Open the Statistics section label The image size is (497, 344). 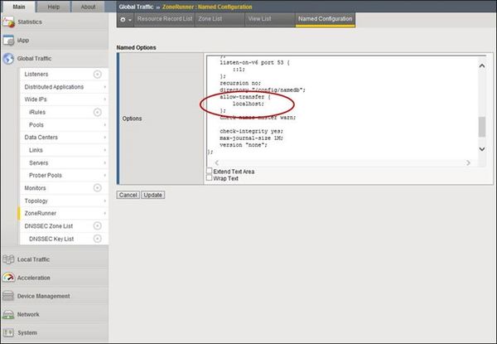[30, 22]
